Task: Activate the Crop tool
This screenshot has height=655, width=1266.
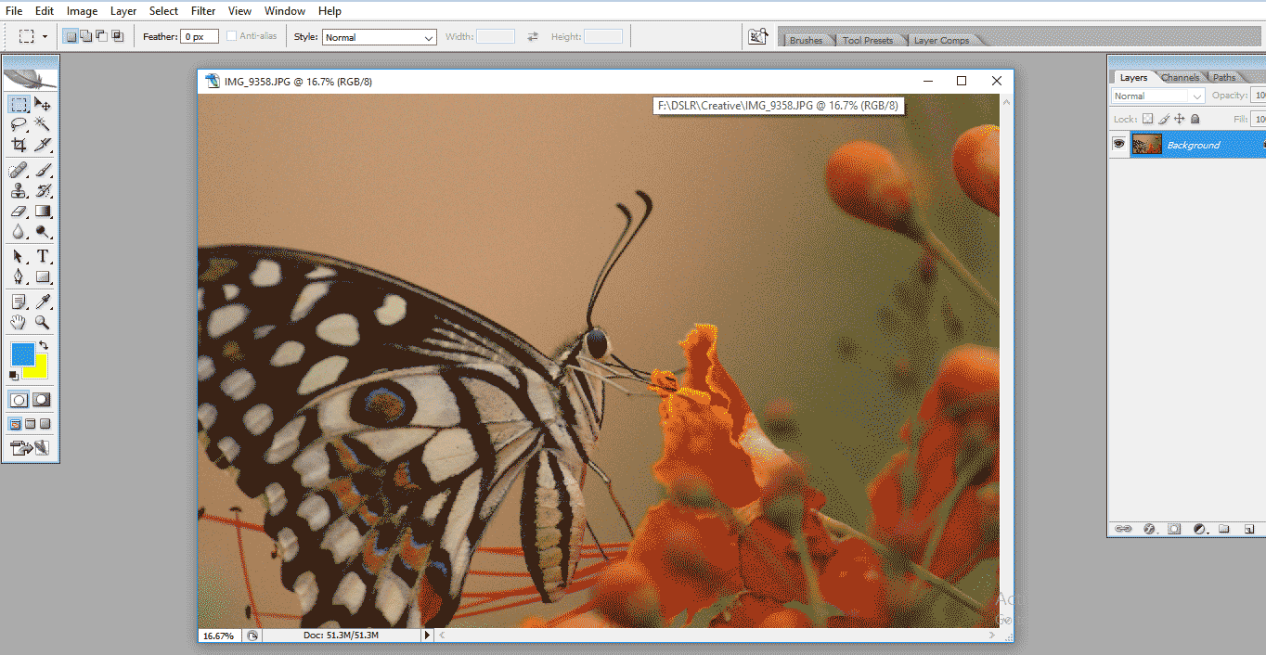Action: [19, 145]
